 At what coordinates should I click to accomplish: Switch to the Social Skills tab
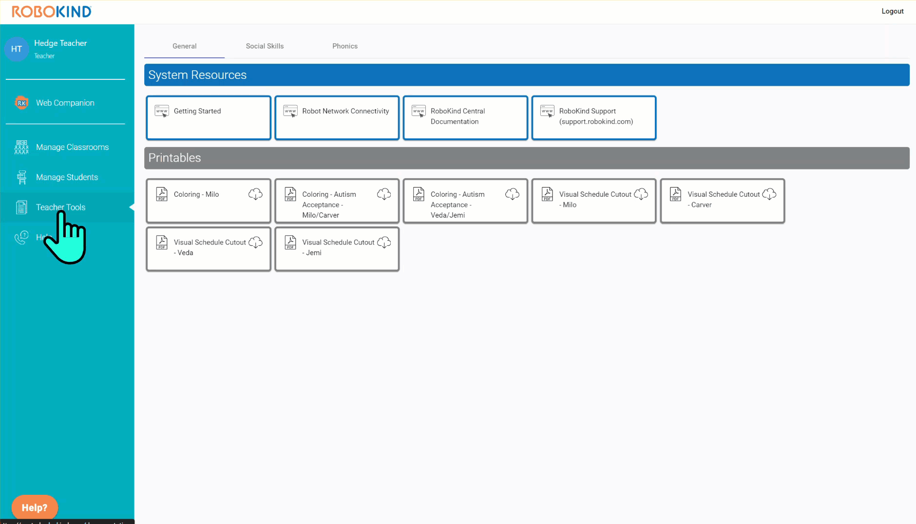(x=265, y=46)
